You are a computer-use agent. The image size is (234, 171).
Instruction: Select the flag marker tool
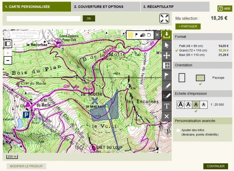pos(167,75)
